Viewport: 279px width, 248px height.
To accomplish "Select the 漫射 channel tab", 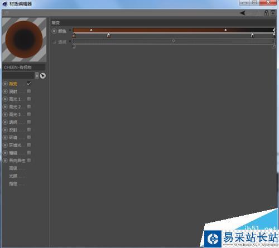I will tap(13, 91).
